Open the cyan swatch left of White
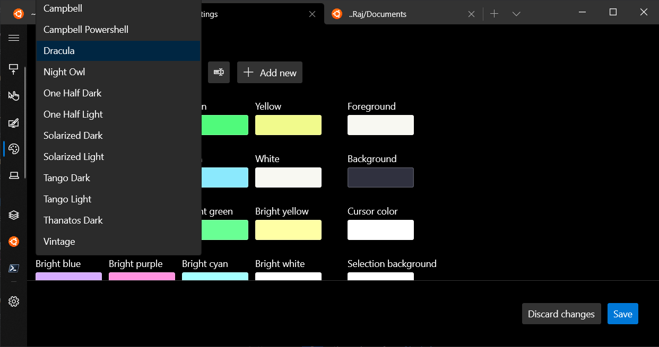The width and height of the screenshot is (659, 347). click(x=225, y=177)
